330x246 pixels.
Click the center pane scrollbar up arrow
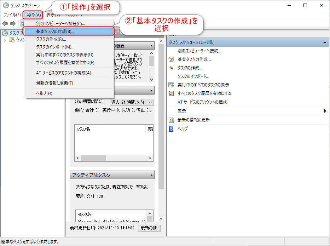tap(161, 41)
